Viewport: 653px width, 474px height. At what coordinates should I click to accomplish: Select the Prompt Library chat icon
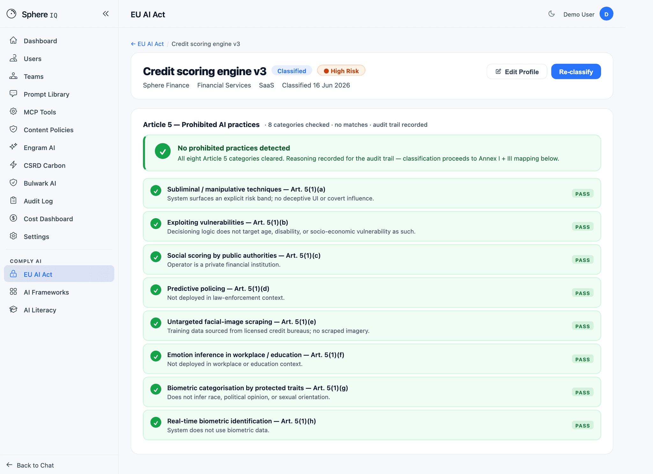[x=13, y=94]
